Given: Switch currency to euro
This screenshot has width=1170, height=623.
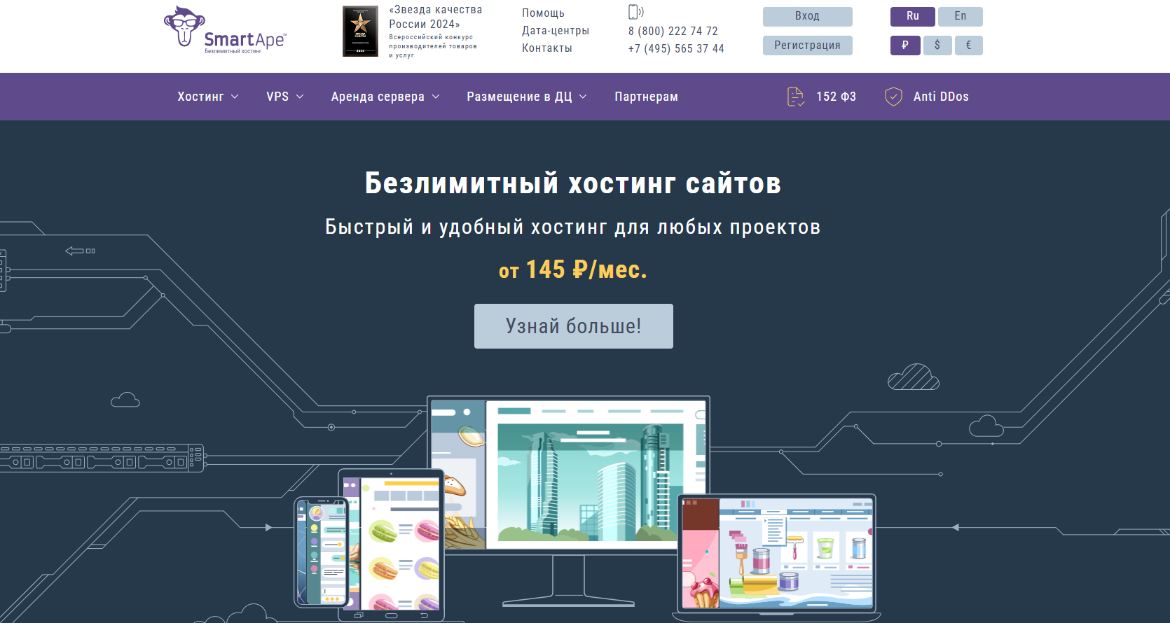Looking at the screenshot, I should click(969, 45).
